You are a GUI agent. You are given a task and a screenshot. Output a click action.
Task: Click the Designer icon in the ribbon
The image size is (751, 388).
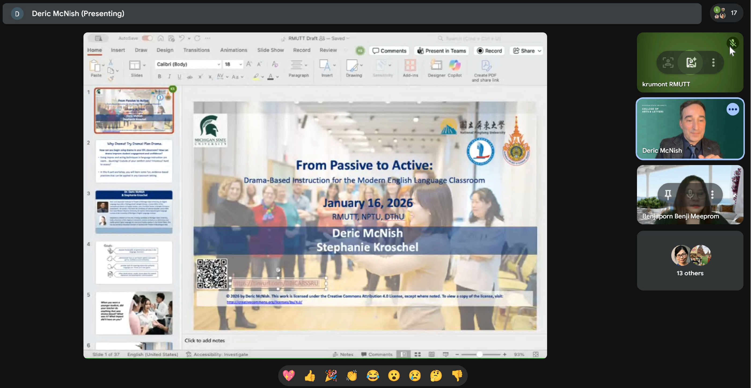(436, 65)
